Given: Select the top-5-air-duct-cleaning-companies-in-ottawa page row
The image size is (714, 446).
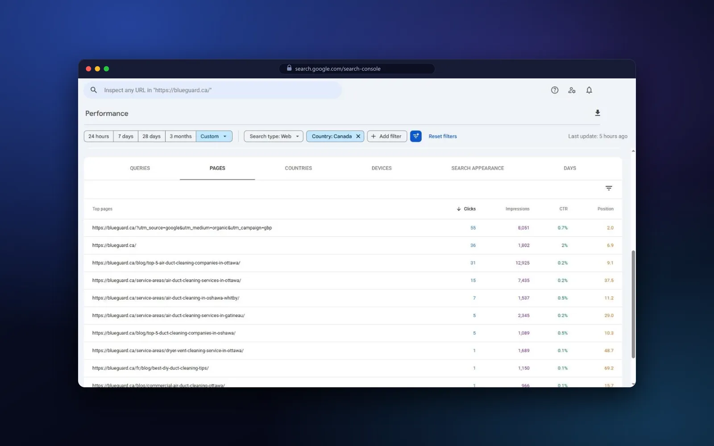Looking at the screenshot, I should coord(353,263).
